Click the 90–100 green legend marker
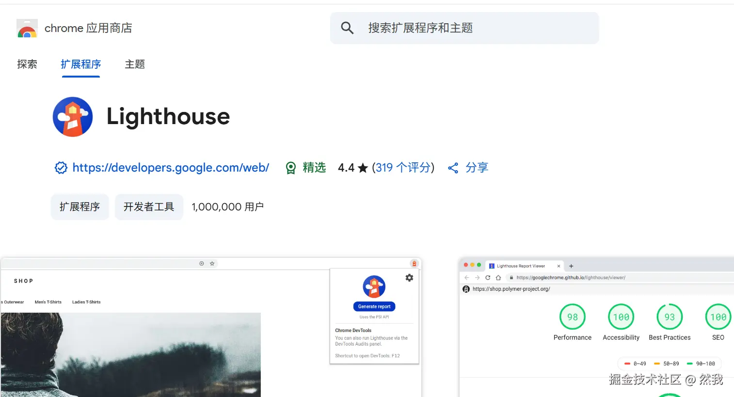Screen dimensions: 734x397 pos(690,364)
